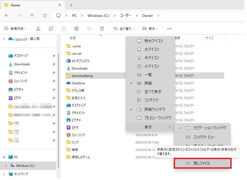Viewport: 247px width, 180px height.
Task: Open the 並べ替え sort dropdown
Action: (124, 29)
